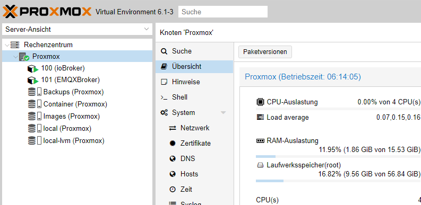Click the 101 (EMQXBroker) container icon

click(33, 80)
